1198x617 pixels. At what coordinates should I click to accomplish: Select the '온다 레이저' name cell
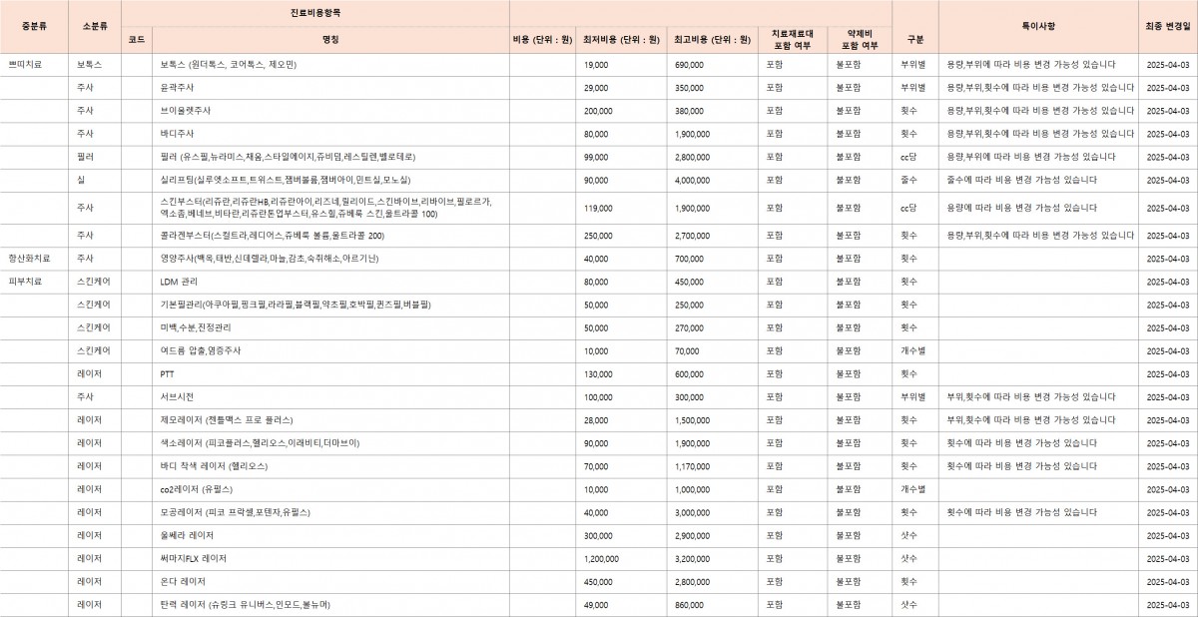(330, 581)
